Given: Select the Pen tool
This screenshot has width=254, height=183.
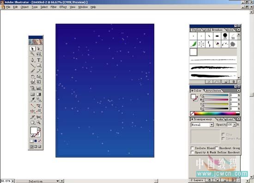Looking at the screenshot, I should pyautogui.click(x=32, y=60).
